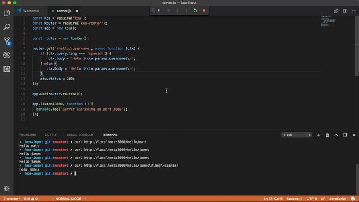Click the code minimap preview
The image size is (359, 202).
[x=329, y=21]
